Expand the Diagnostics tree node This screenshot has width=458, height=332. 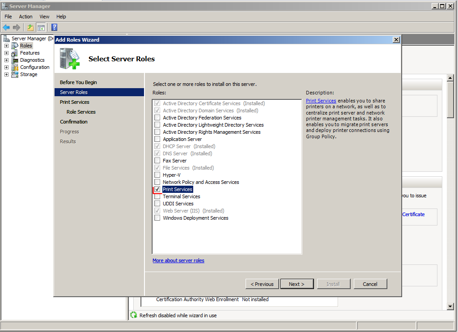[6, 60]
